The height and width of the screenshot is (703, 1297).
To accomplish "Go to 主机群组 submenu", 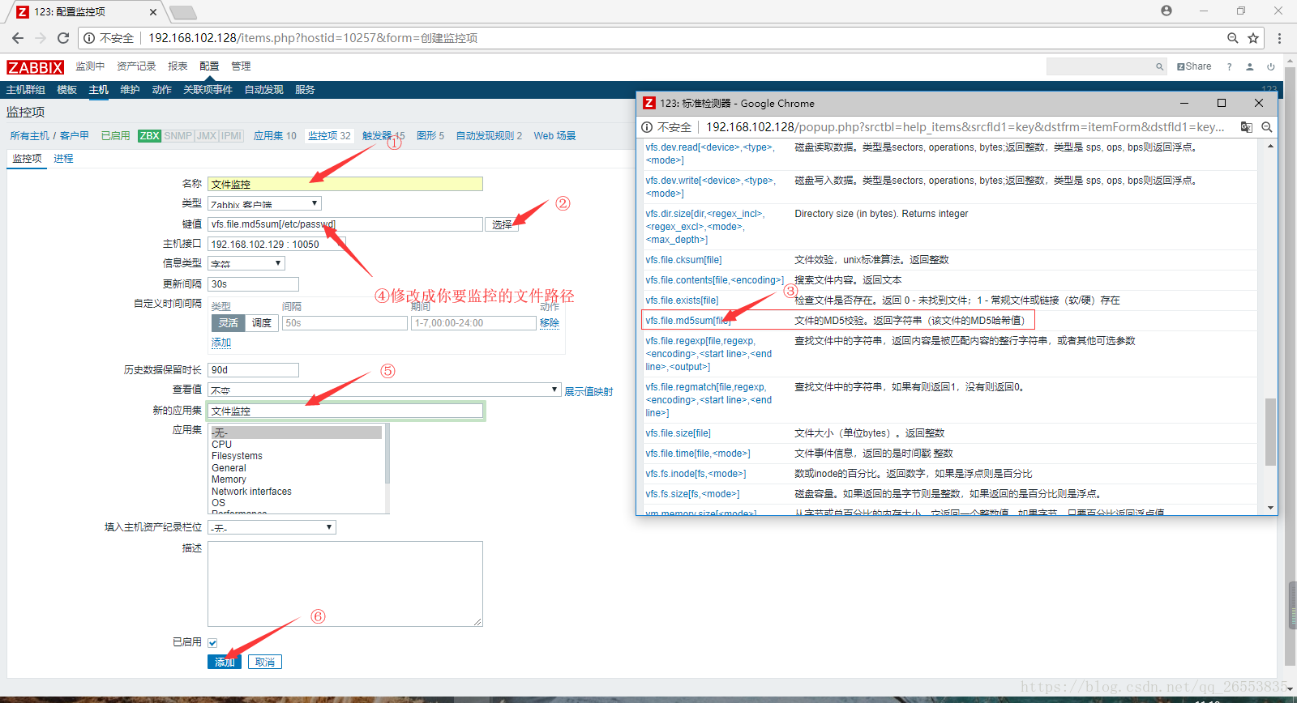I will click(26, 90).
